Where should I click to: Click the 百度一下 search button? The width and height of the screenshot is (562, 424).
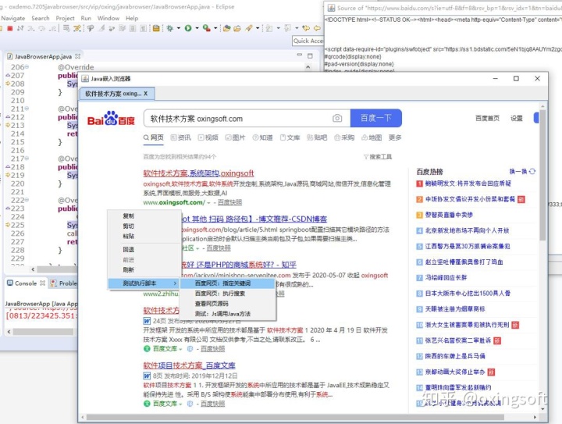pyautogui.click(x=376, y=118)
